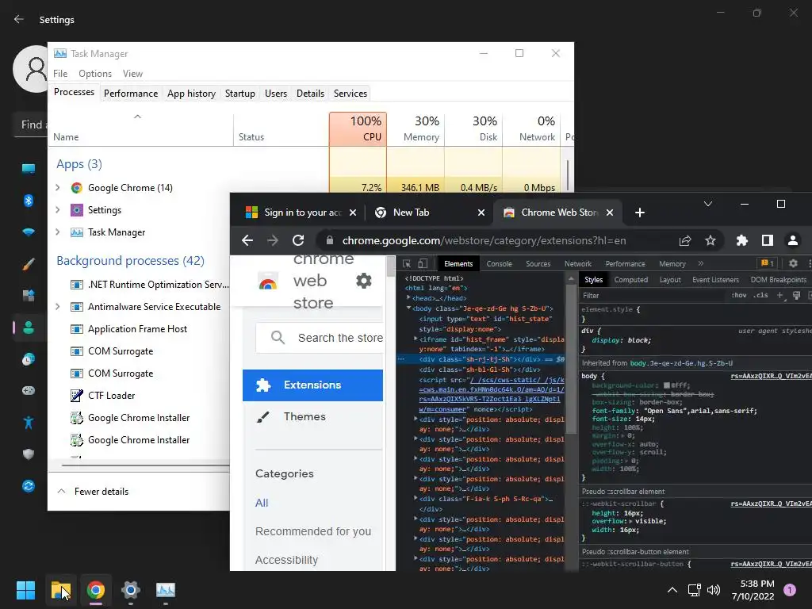Open the Task Manager File menu
Viewport: 812px width, 609px height.
pos(60,74)
